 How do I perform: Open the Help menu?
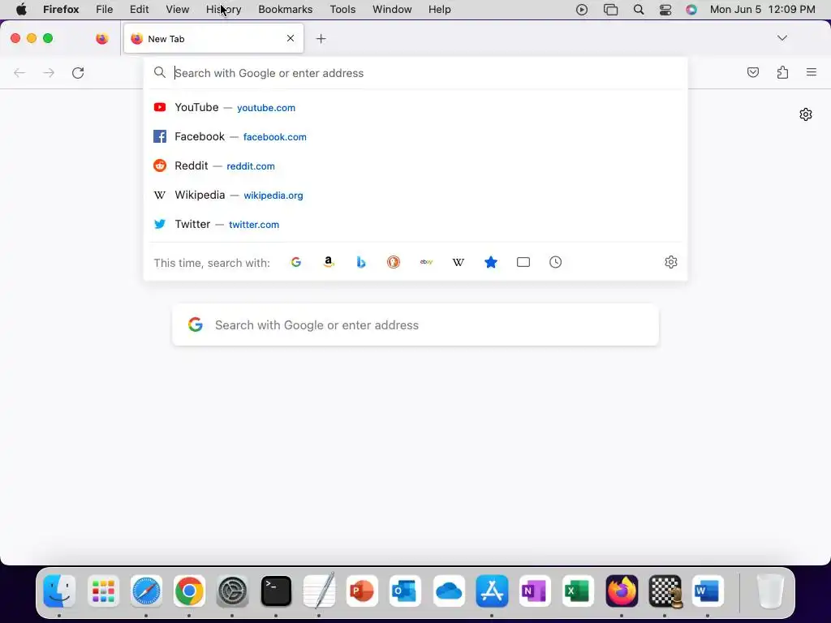[439, 10]
